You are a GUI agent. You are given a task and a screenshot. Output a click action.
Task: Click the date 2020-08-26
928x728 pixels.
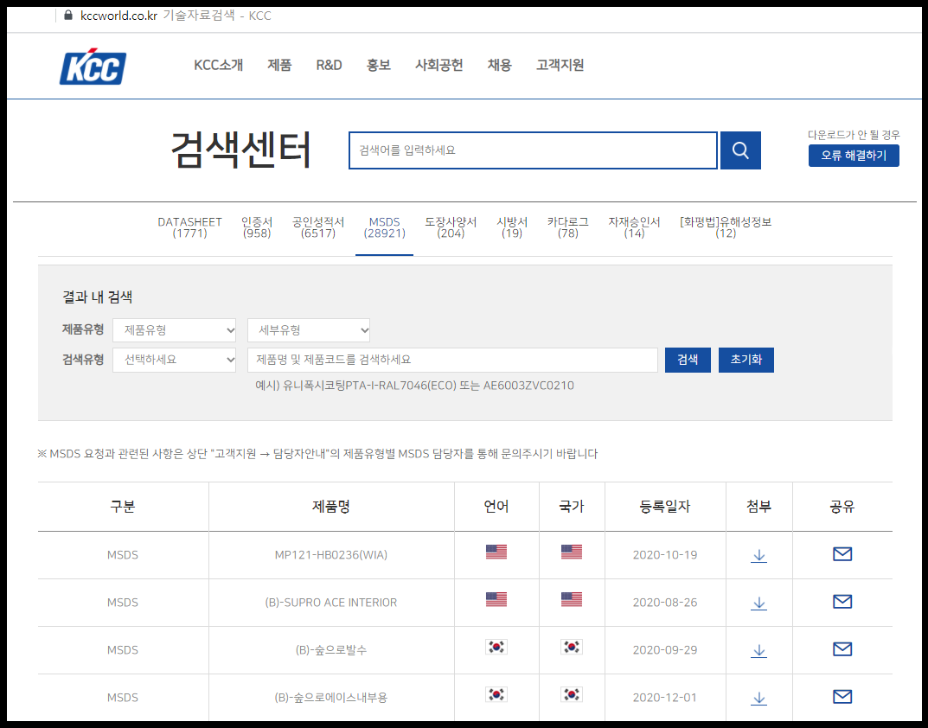coord(665,603)
